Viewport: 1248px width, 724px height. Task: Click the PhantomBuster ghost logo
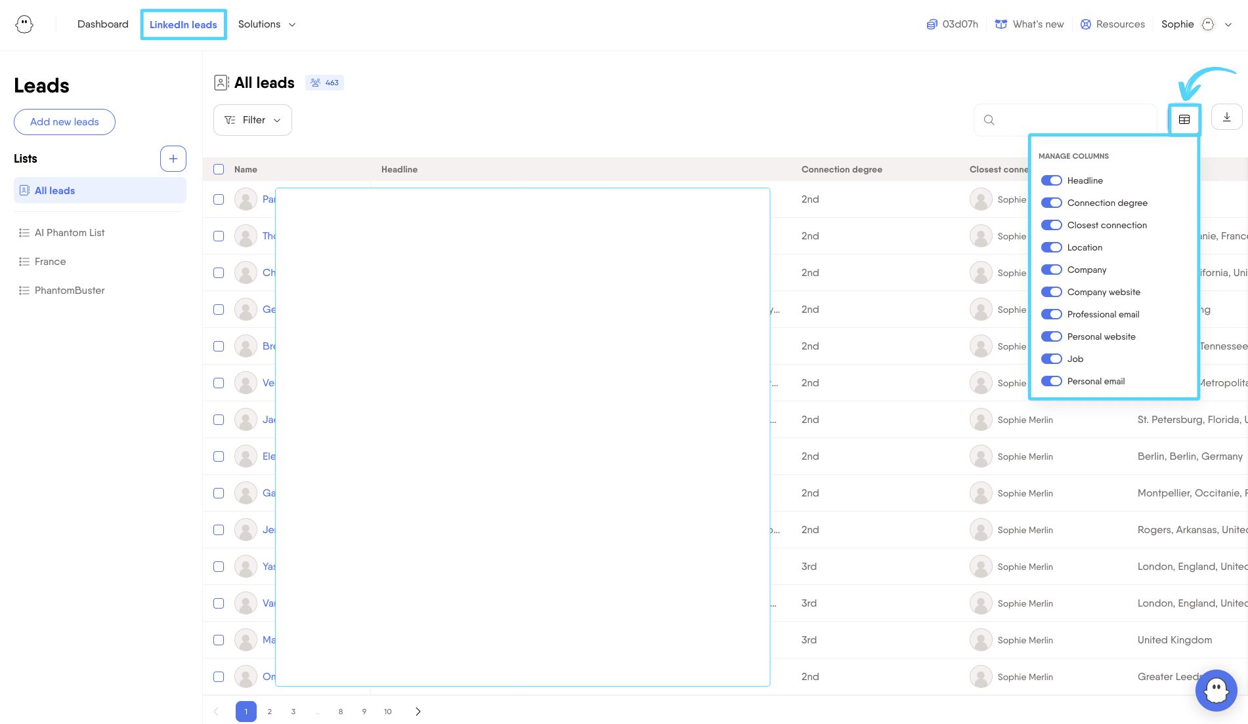tap(24, 24)
